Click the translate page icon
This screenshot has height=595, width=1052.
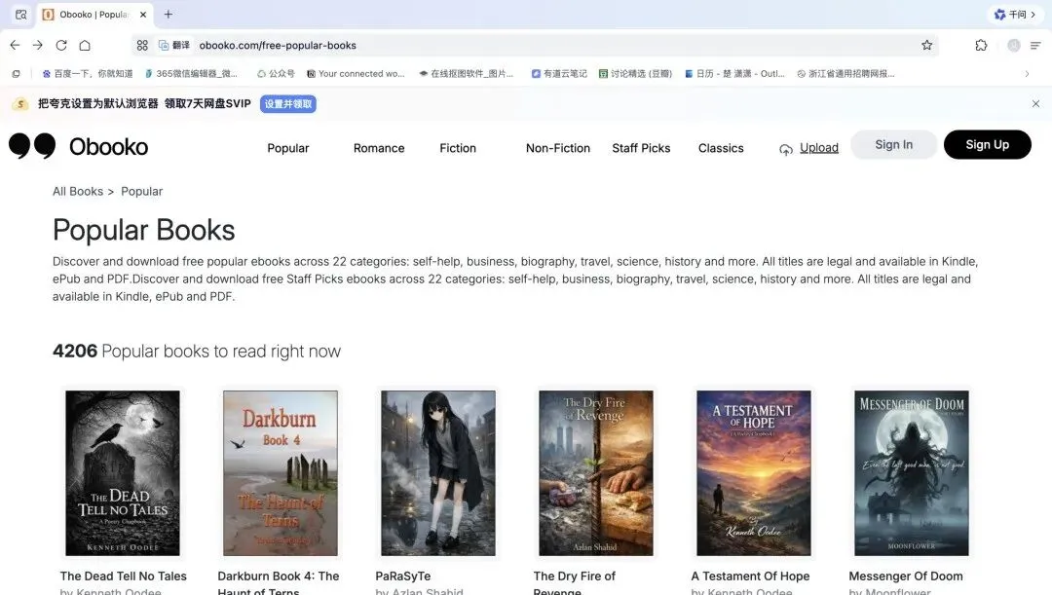pos(173,45)
